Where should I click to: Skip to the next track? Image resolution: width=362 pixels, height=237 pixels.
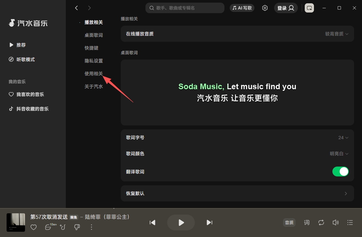tap(209, 223)
